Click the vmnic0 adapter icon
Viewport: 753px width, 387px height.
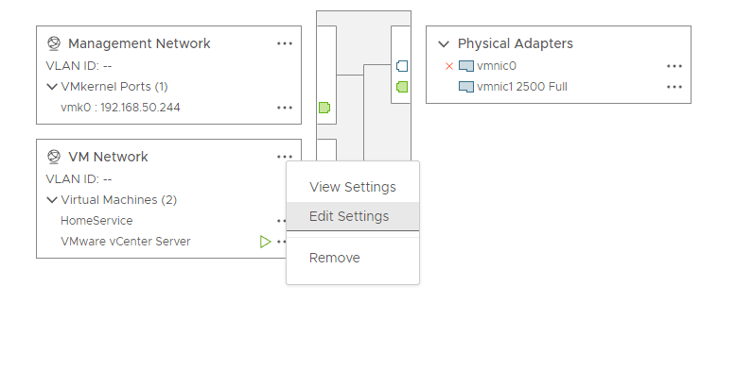tap(465, 66)
